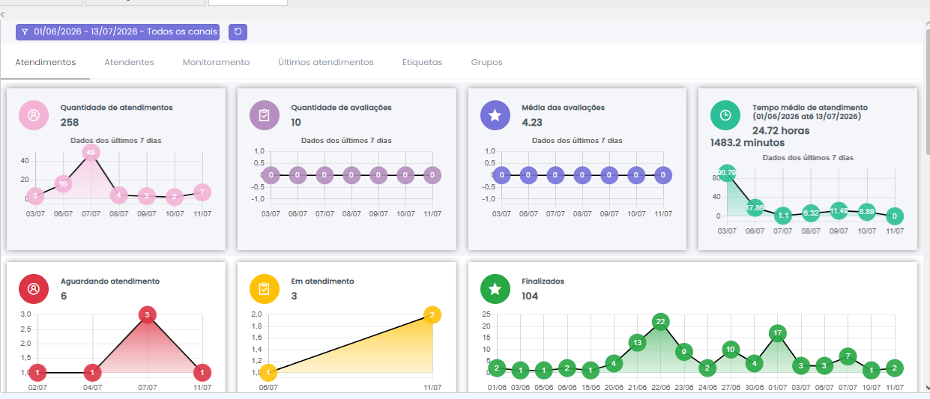This screenshot has height=399, width=930.
Task: Open the date and channel filter button
Action: coord(118,32)
